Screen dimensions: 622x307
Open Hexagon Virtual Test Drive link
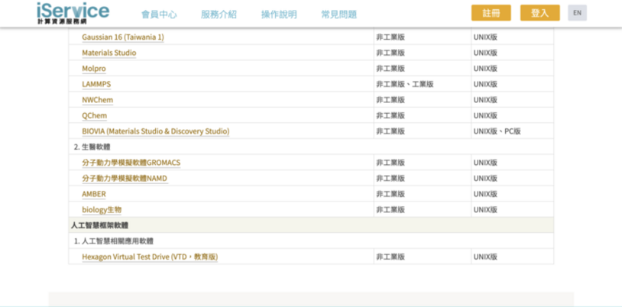coord(150,257)
